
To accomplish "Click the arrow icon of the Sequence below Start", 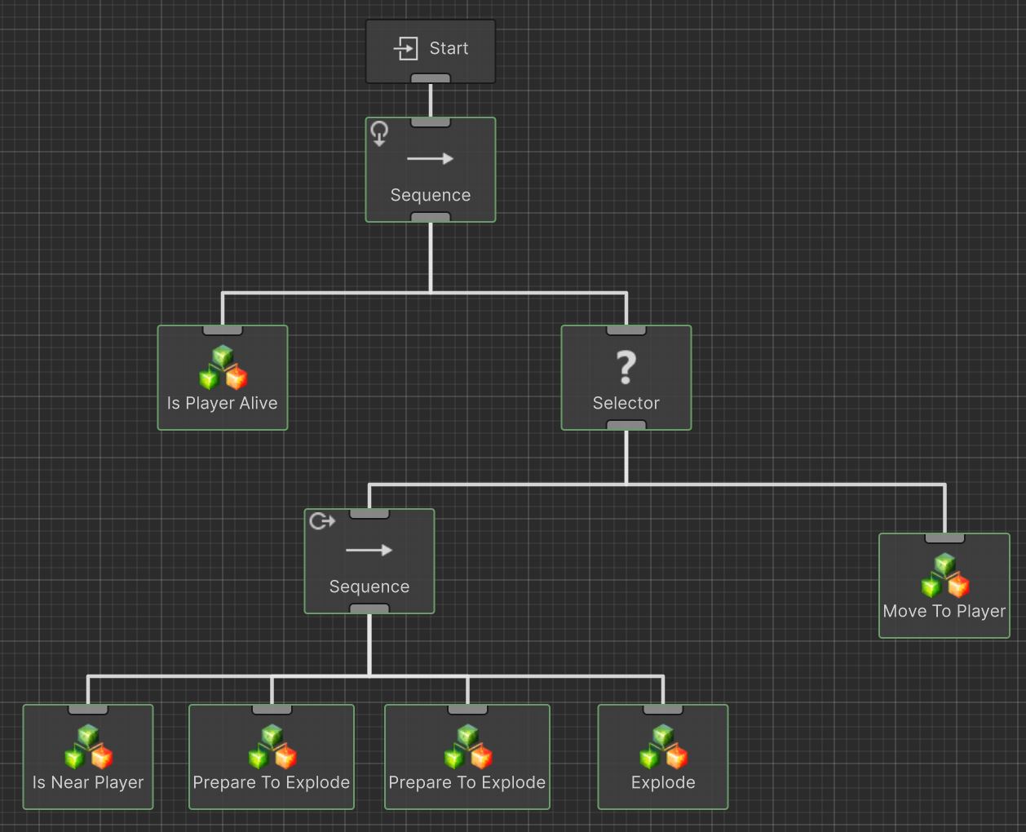I will pos(430,159).
